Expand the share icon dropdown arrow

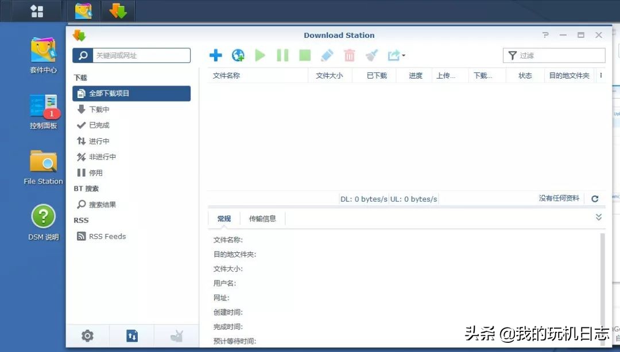coord(402,56)
